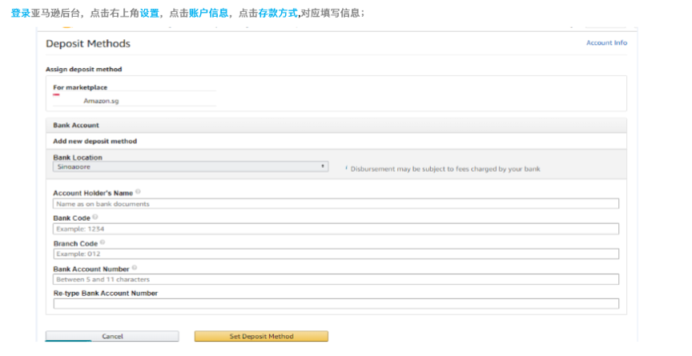This screenshot has width=692, height=356.
Task: Click the 存款方式 link in the instructions
Action: pyautogui.click(x=277, y=14)
